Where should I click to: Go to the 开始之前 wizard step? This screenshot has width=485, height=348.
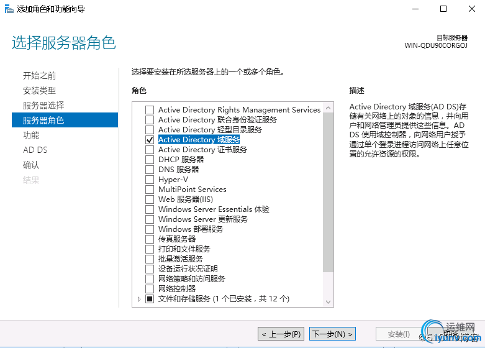click(x=39, y=76)
